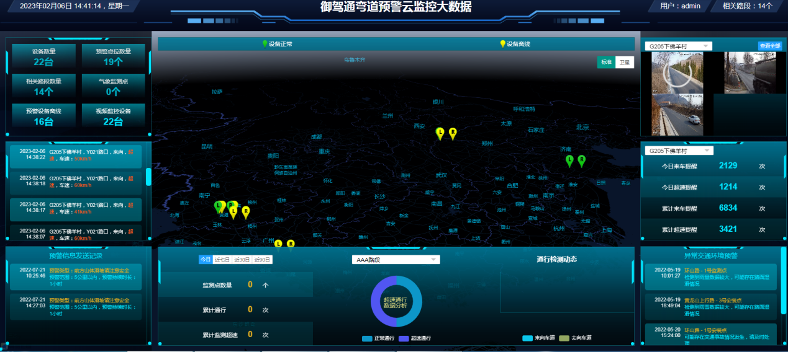The width and height of the screenshot is (788, 352).
Task: Expand the AAA路段 section dropdown
Action: (396, 260)
